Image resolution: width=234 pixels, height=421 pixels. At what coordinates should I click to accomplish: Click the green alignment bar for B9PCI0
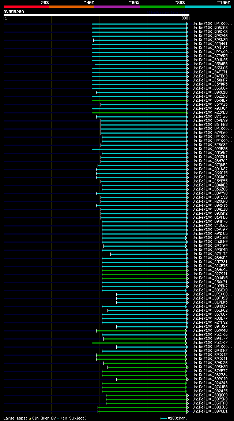coord(152,379)
